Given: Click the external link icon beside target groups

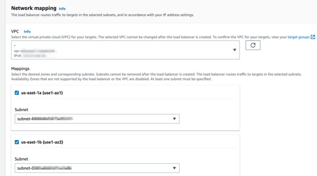Looking at the screenshot, I should (x=313, y=37).
